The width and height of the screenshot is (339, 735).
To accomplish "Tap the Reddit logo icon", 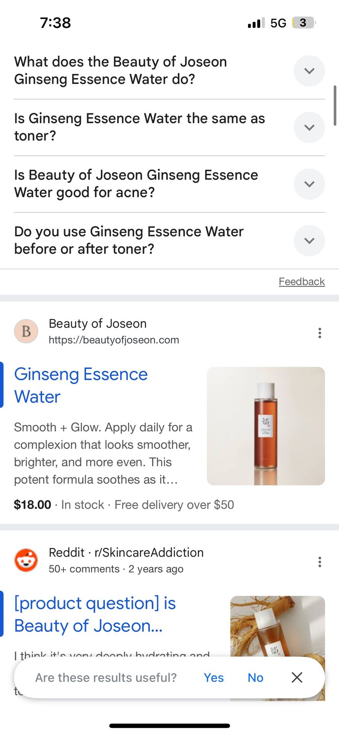I will (26, 560).
